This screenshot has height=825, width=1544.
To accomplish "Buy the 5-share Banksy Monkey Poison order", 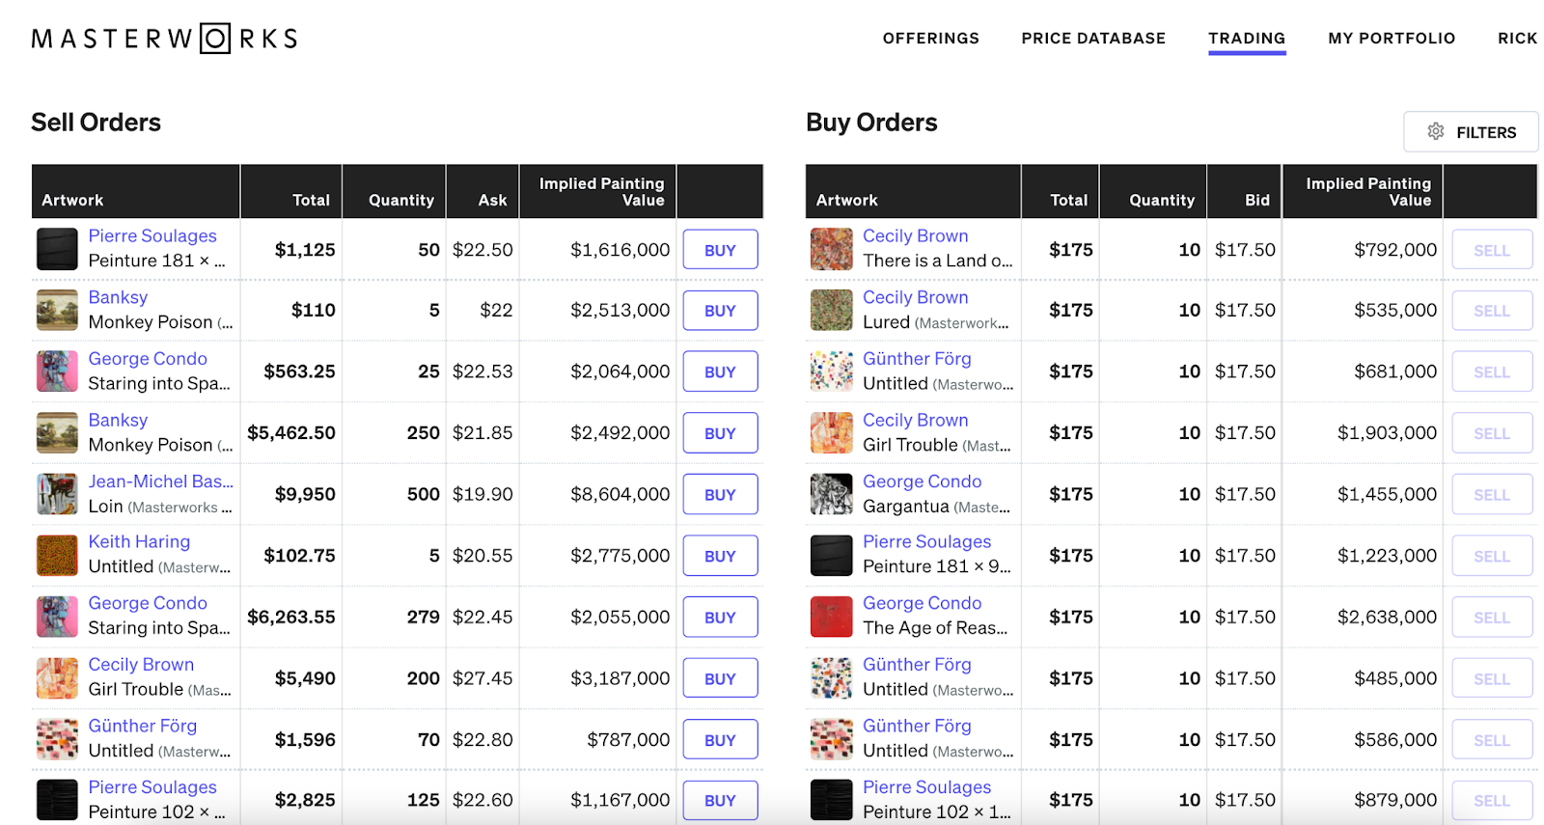I will coord(720,311).
